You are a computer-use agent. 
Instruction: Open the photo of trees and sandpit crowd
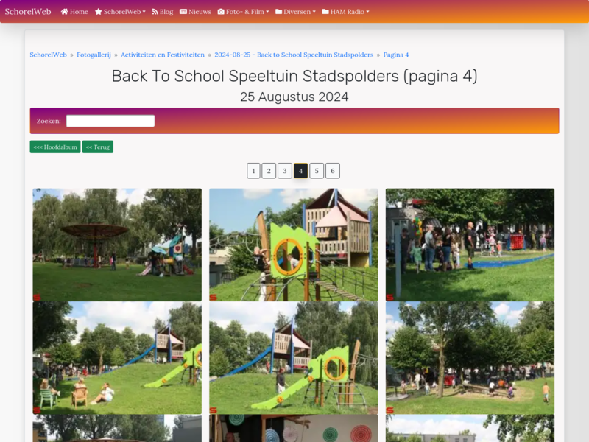pos(470,358)
